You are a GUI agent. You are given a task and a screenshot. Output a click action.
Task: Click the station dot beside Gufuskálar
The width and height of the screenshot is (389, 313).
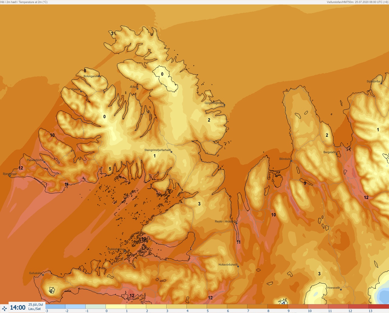(x=43, y=275)
